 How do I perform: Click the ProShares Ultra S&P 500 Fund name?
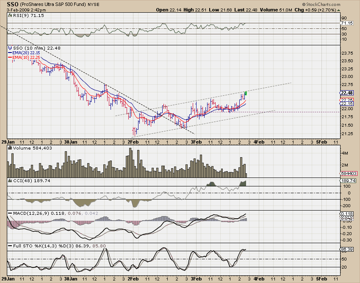tap(53, 4)
